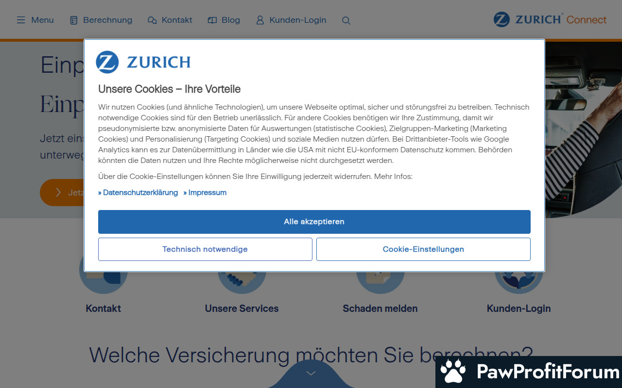The image size is (622, 388).
Task: Click the Zurich Connect logo
Action: (550, 19)
